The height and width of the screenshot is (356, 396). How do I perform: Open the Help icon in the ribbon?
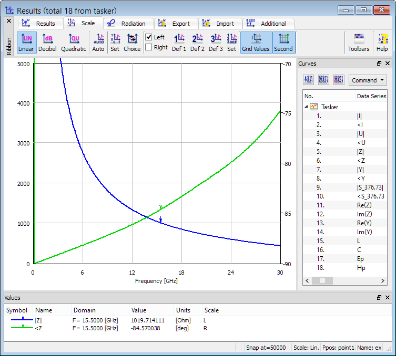pos(382,43)
